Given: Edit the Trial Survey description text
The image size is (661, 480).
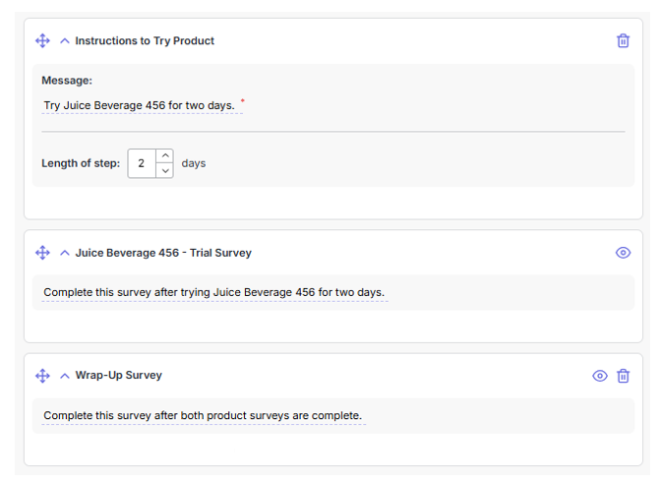Looking at the screenshot, I should [x=213, y=293].
